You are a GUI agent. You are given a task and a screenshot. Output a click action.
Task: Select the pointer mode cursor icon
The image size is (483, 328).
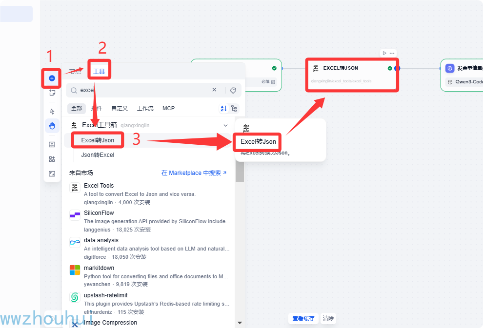[52, 111]
